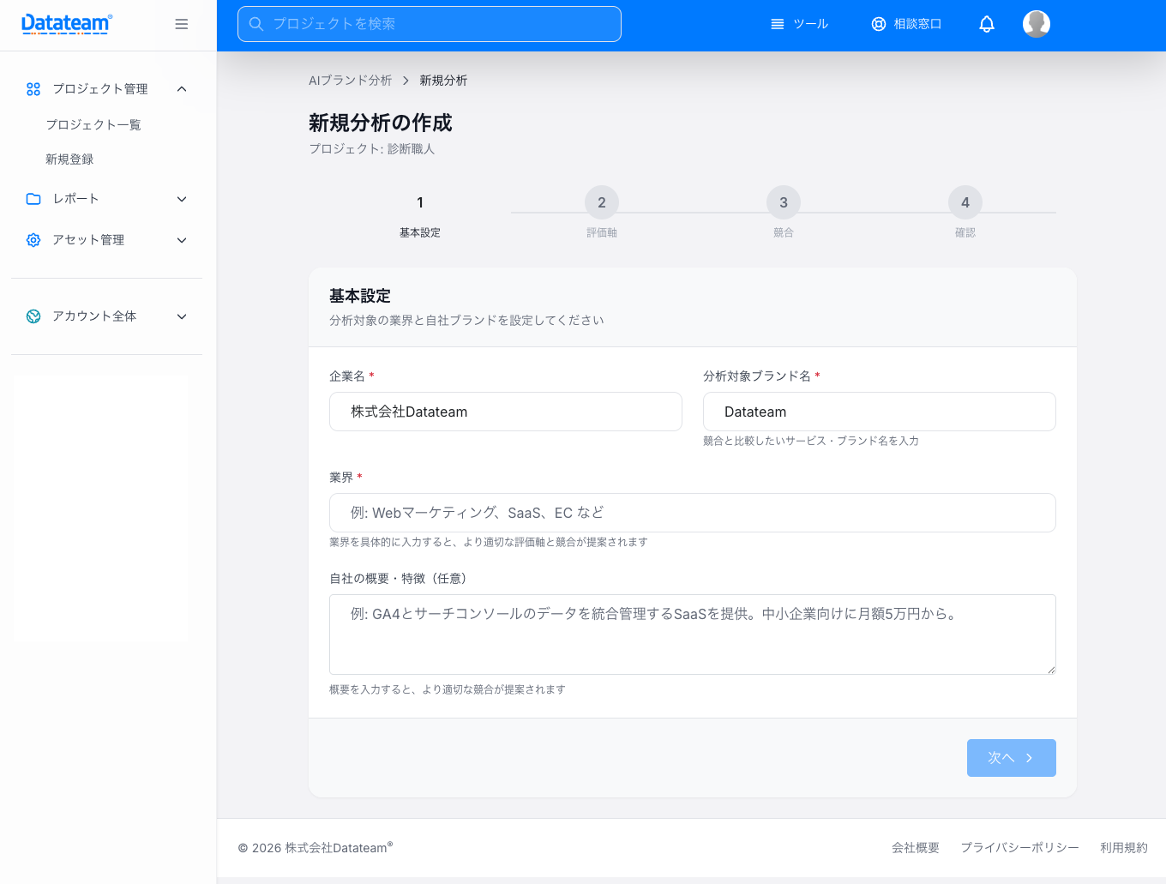Click the レポート folder icon

[x=33, y=198]
